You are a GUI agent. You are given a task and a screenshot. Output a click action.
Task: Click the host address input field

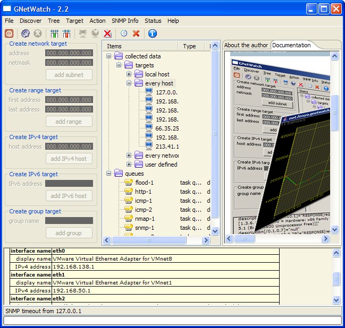pos(69,146)
